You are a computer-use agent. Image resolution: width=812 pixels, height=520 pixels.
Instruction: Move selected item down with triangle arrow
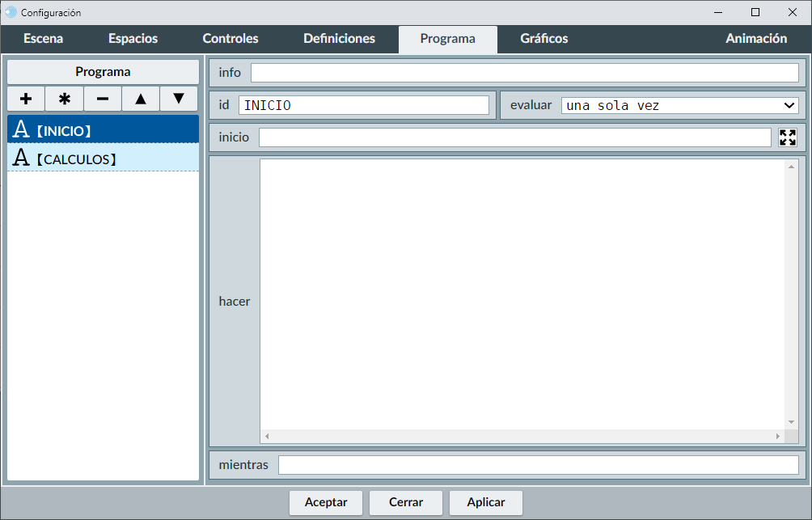(x=179, y=99)
